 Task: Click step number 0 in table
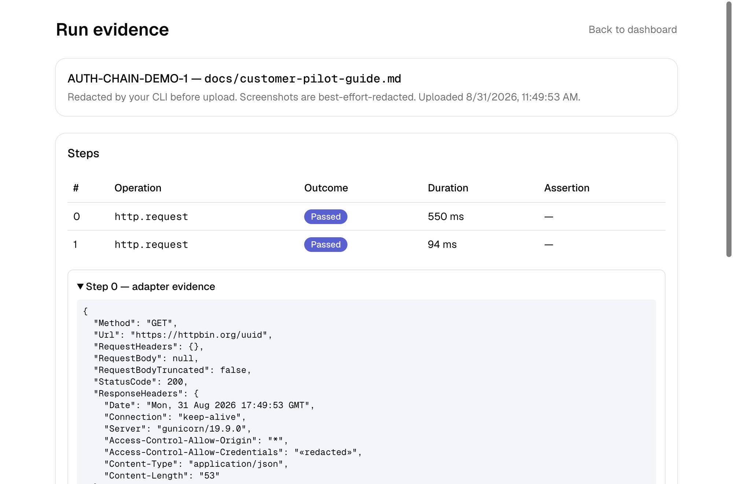[77, 217]
